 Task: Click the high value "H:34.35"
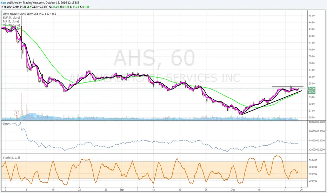point(64,7)
